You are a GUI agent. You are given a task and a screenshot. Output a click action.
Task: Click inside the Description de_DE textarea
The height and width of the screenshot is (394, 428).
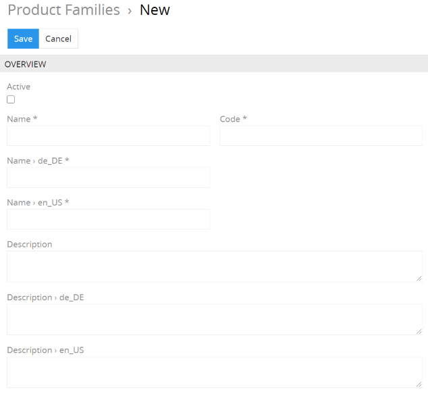click(215, 320)
